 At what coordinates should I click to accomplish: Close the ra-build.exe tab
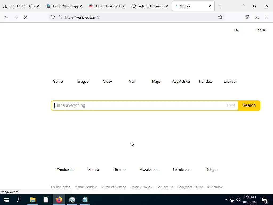pyautogui.click(x=38, y=6)
